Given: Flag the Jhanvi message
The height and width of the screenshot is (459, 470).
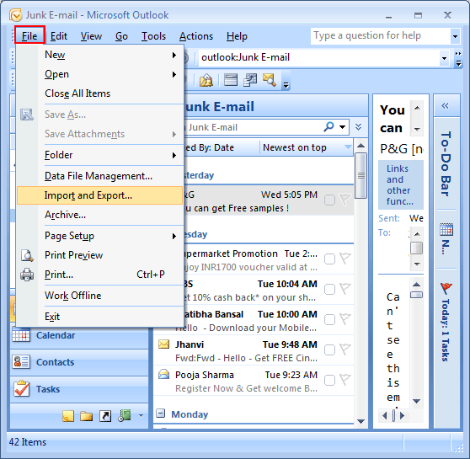Looking at the screenshot, I should [x=345, y=350].
